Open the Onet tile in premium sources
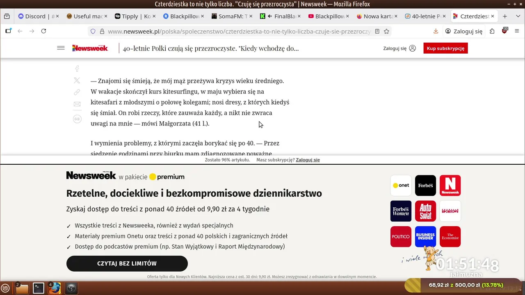 (x=401, y=185)
